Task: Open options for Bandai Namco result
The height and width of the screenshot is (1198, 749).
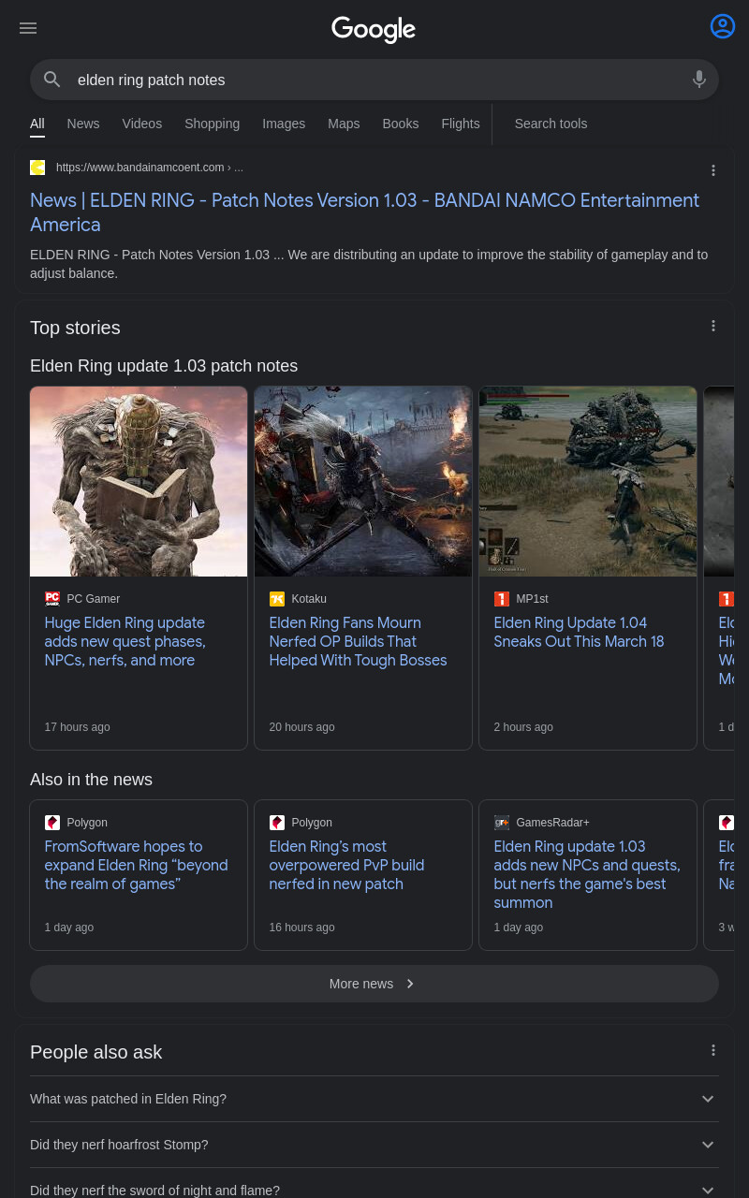Action: coord(713,170)
